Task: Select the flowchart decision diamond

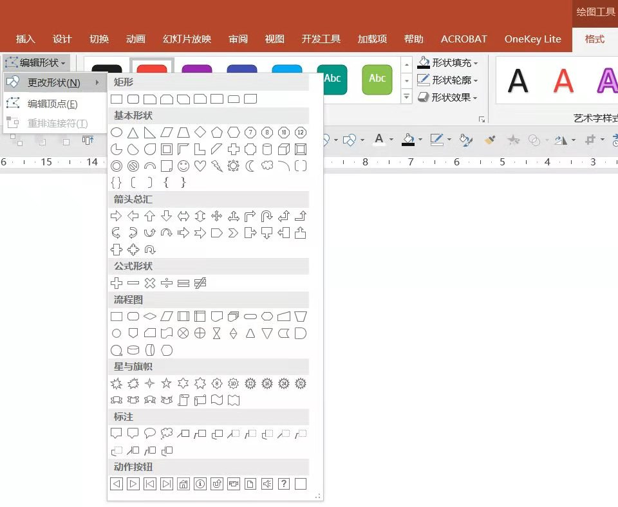Action: (150, 317)
